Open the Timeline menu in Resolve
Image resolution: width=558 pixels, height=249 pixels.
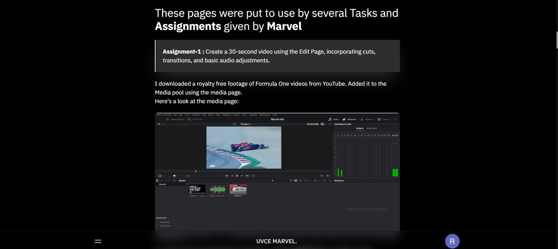click(x=196, y=115)
